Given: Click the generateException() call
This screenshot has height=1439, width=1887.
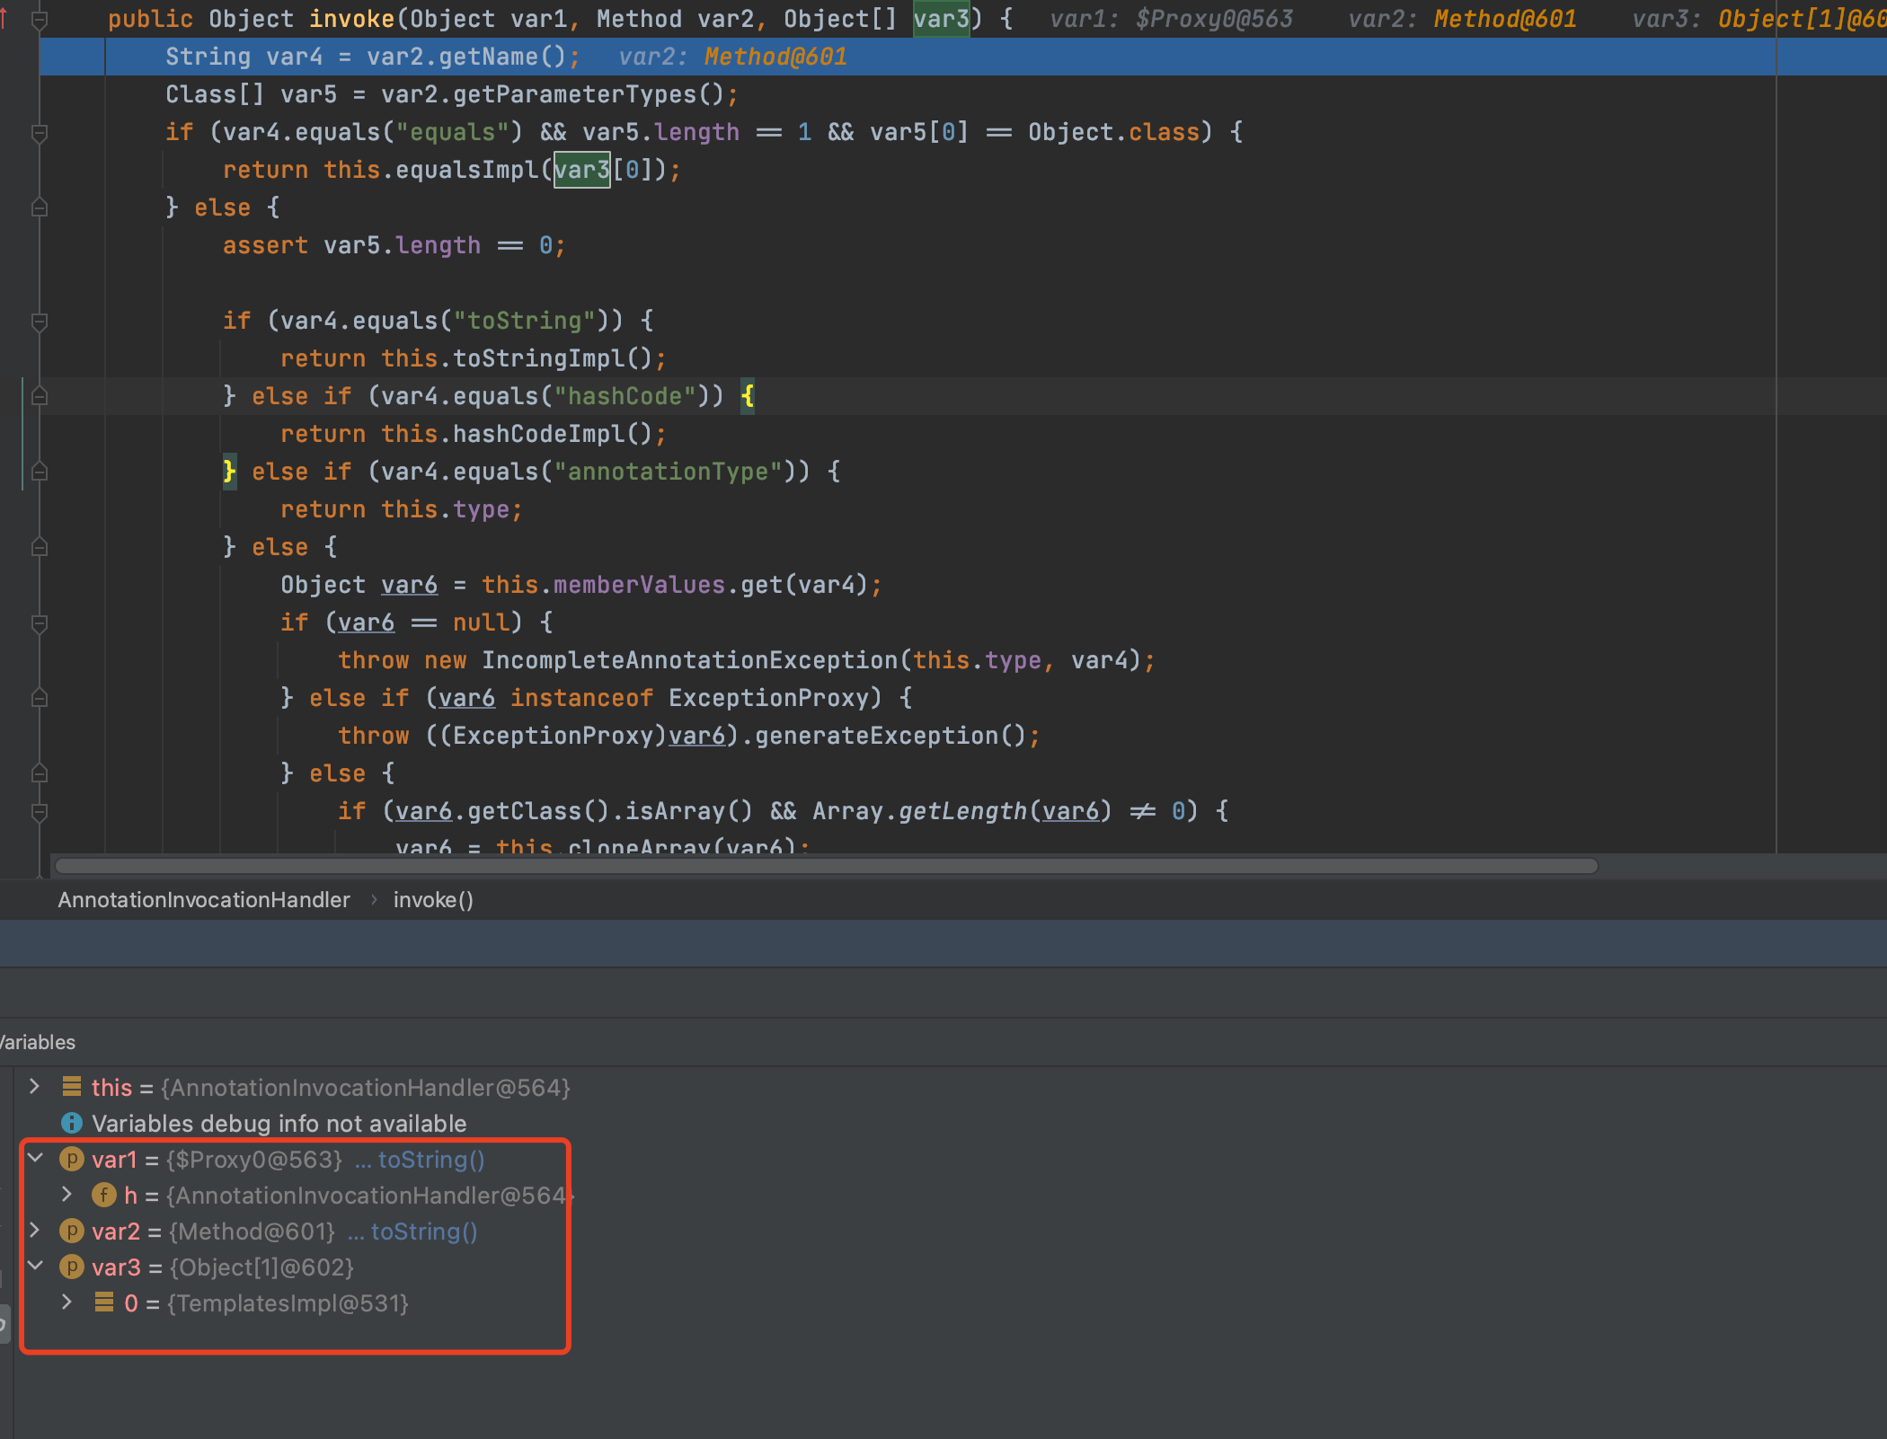Looking at the screenshot, I should click(890, 736).
